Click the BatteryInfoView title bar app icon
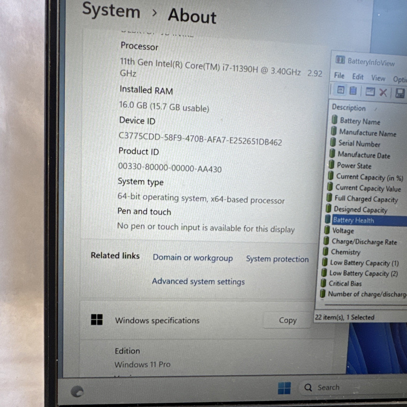Image resolution: width=407 pixels, height=407 pixels. point(340,60)
